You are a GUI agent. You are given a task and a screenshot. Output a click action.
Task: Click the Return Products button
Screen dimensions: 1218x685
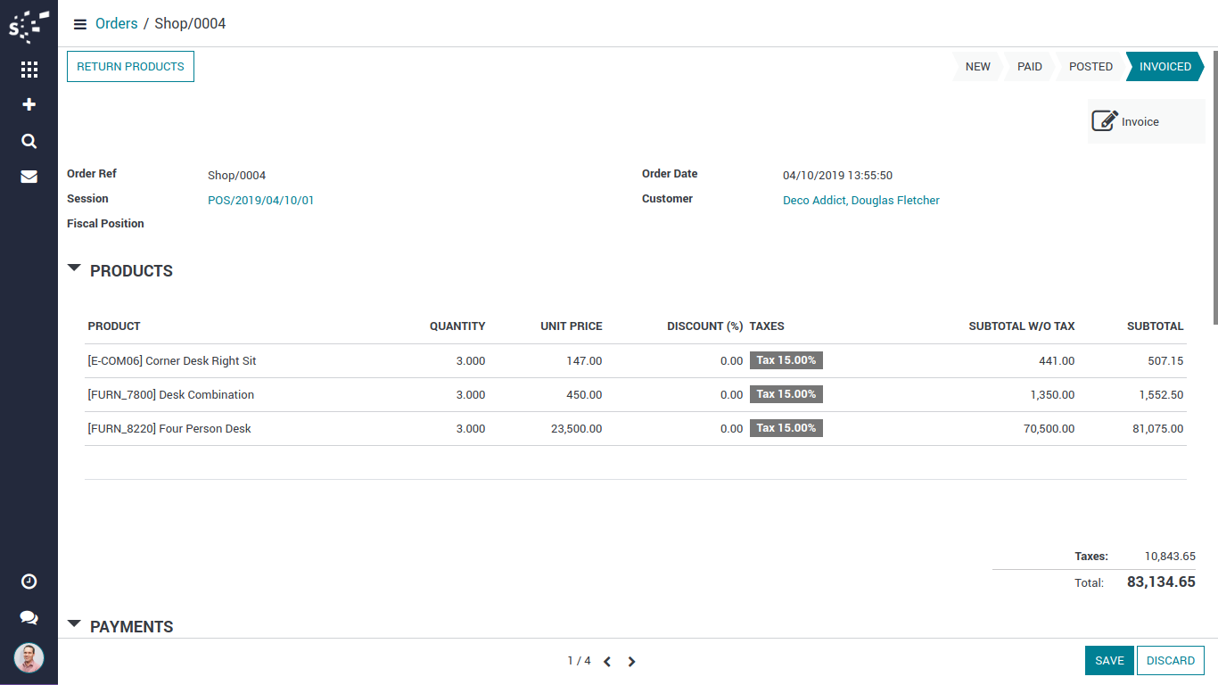coord(130,67)
